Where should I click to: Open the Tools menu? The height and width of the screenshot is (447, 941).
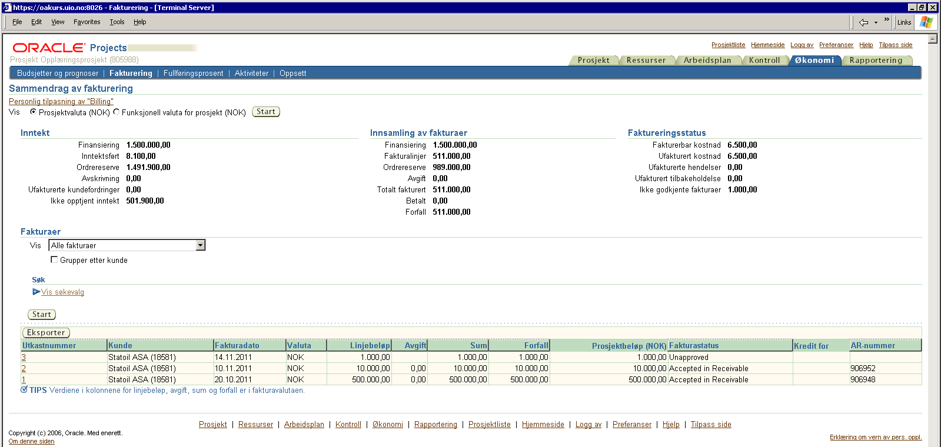117,22
